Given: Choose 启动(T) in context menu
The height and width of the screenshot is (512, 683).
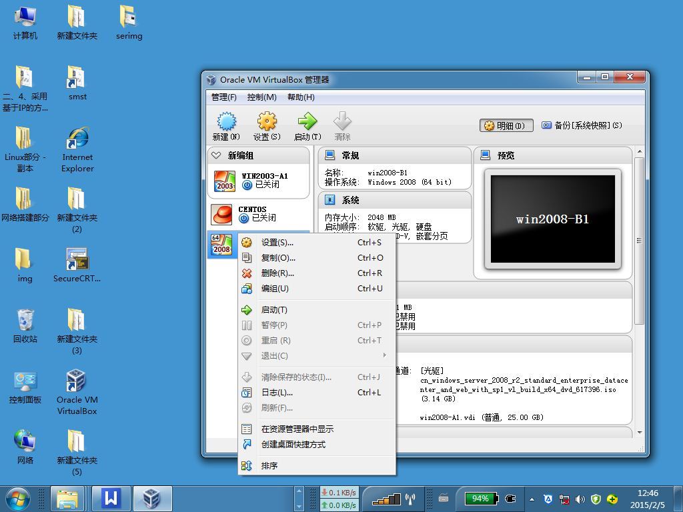Looking at the screenshot, I should click(x=317, y=310).
